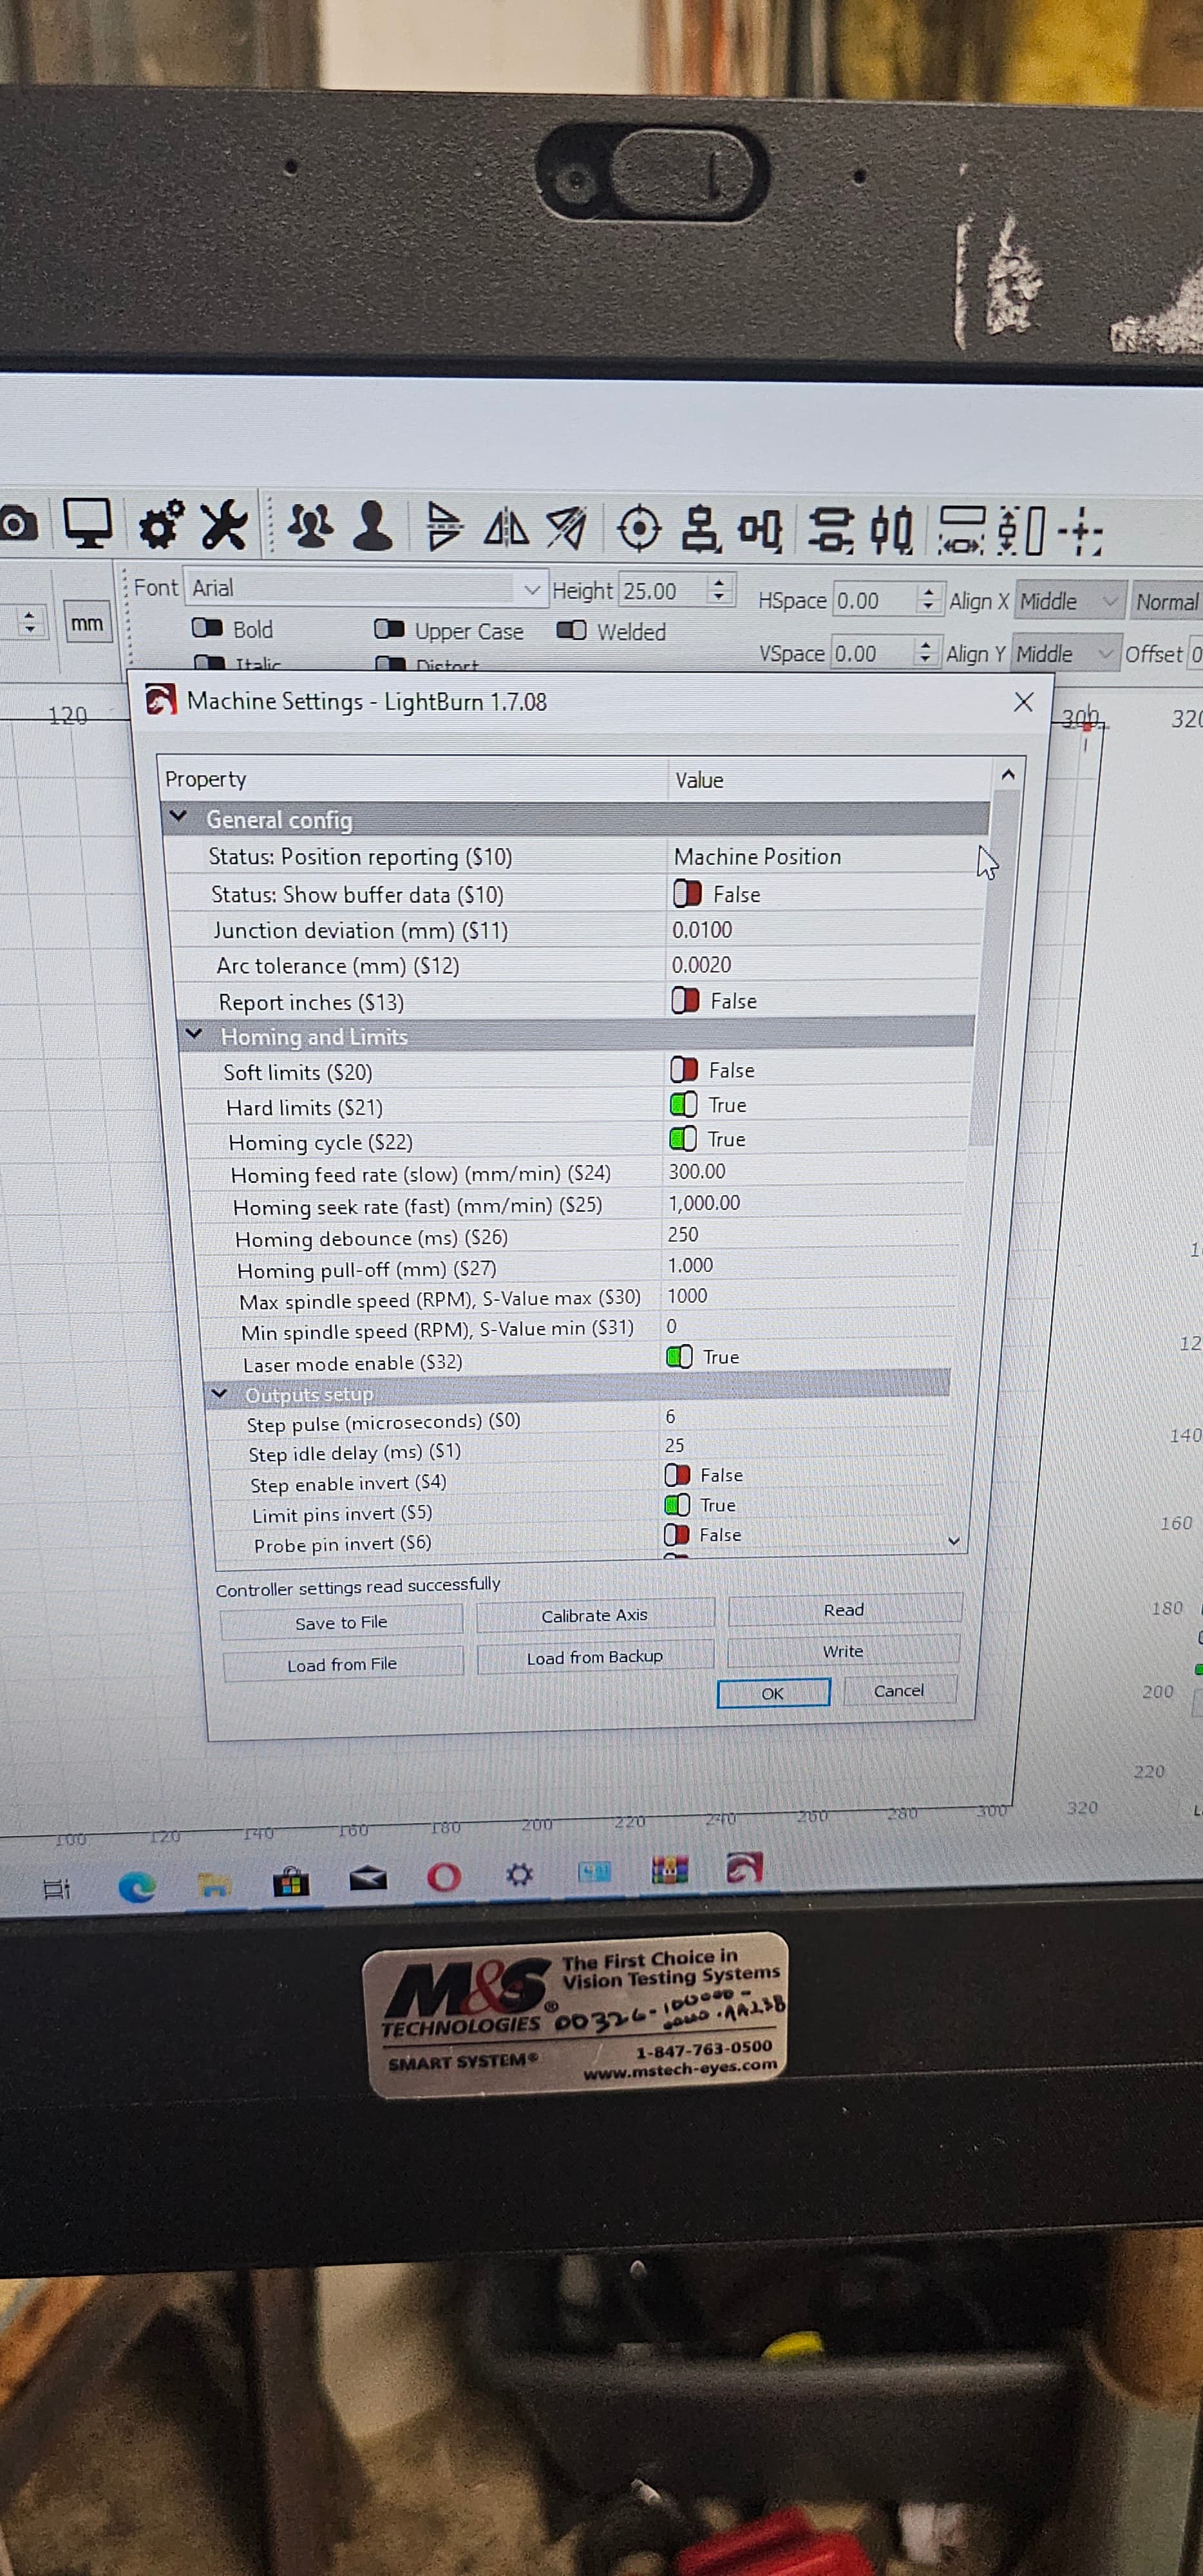This screenshot has width=1203, height=2576.
Task: Toggle the Upper Case text switch
Action: pyautogui.click(x=389, y=629)
